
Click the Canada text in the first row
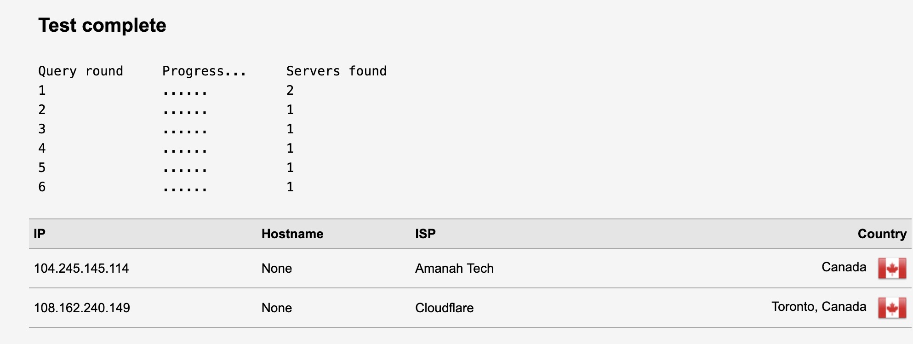(844, 267)
